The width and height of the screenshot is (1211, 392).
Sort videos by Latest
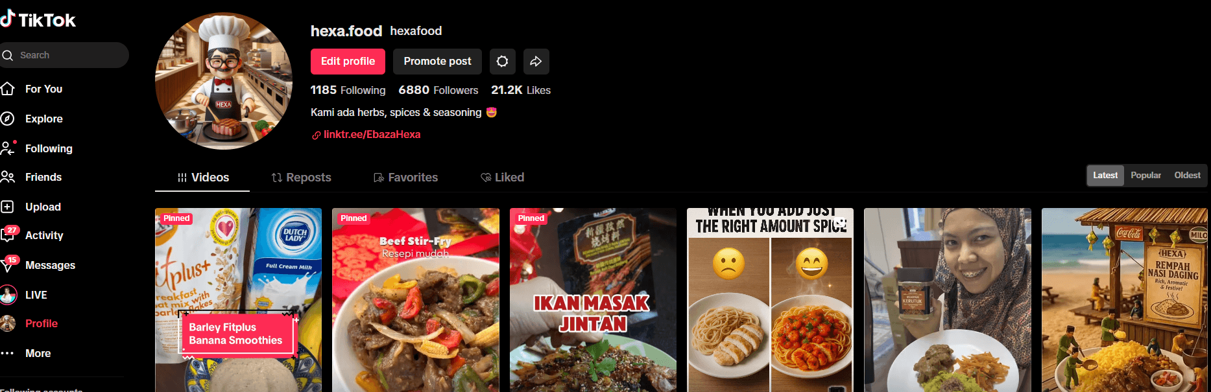pyautogui.click(x=1105, y=175)
